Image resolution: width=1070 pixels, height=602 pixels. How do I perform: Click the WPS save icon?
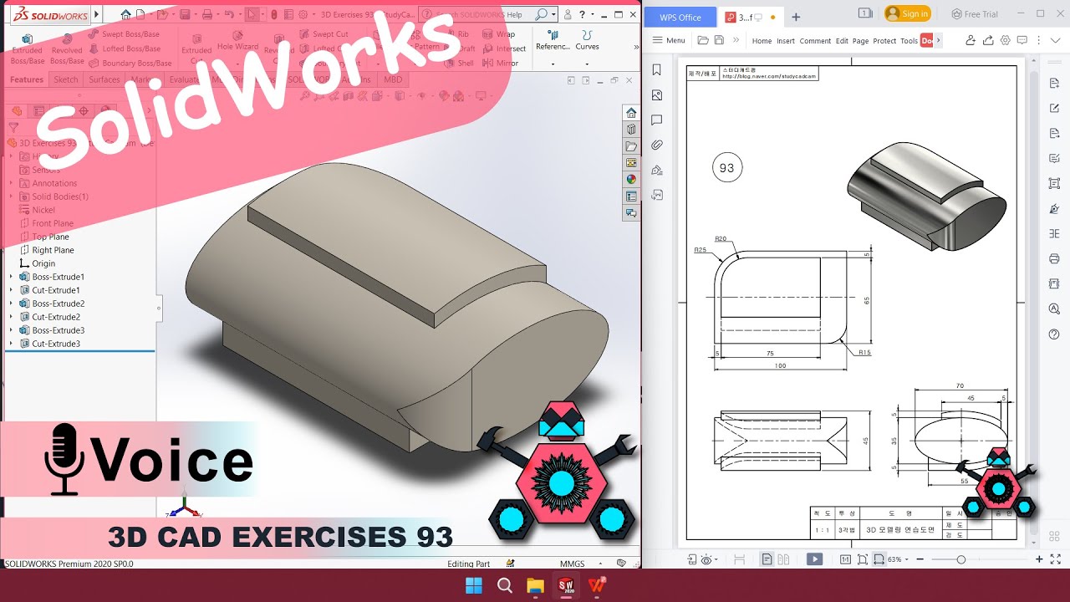(x=718, y=40)
